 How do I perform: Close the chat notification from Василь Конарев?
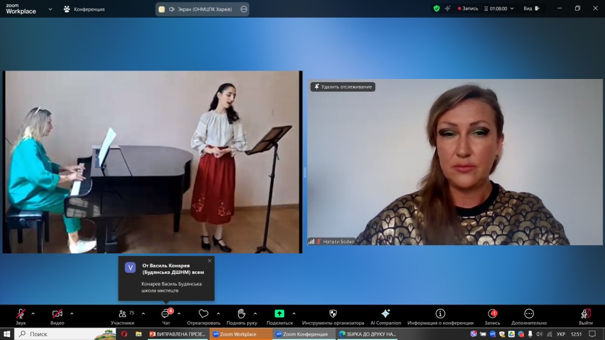[209, 260]
